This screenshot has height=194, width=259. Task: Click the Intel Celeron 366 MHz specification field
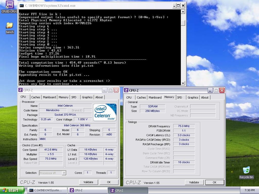tap(77, 125)
